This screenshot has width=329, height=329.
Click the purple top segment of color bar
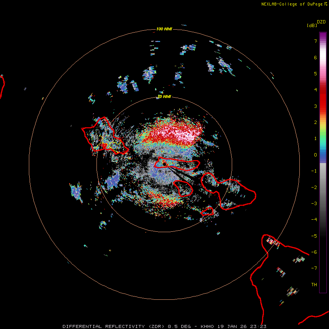click(323, 36)
